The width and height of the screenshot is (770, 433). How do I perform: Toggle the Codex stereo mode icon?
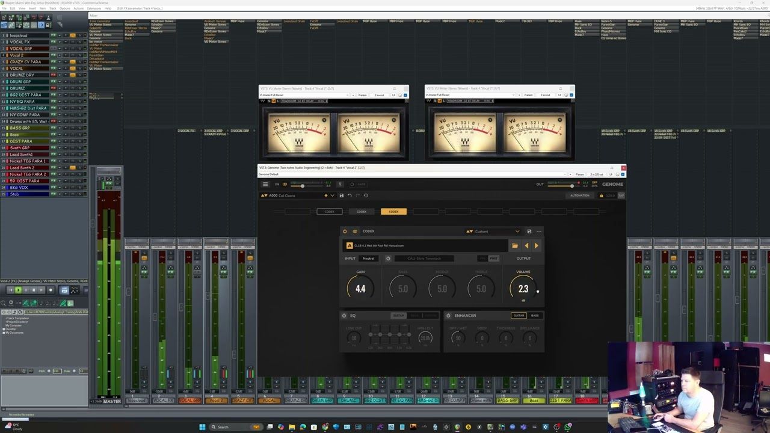[355, 231]
